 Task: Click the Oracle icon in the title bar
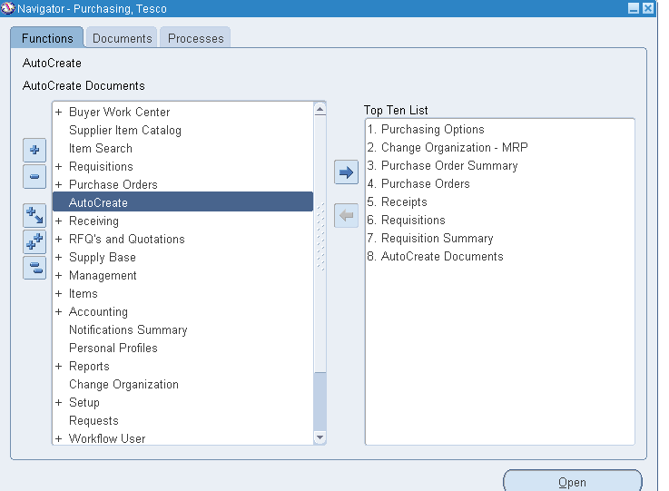pos(9,8)
